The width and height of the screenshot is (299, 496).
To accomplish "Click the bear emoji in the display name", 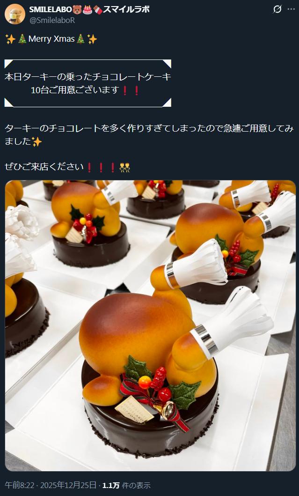I will click(77, 10).
